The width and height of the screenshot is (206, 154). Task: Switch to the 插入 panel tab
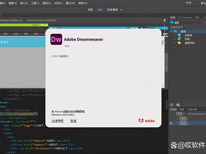coord(198,17)
